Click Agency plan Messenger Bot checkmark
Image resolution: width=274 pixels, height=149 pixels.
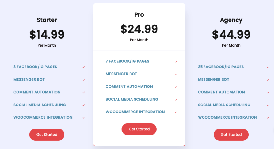[268, 80]
